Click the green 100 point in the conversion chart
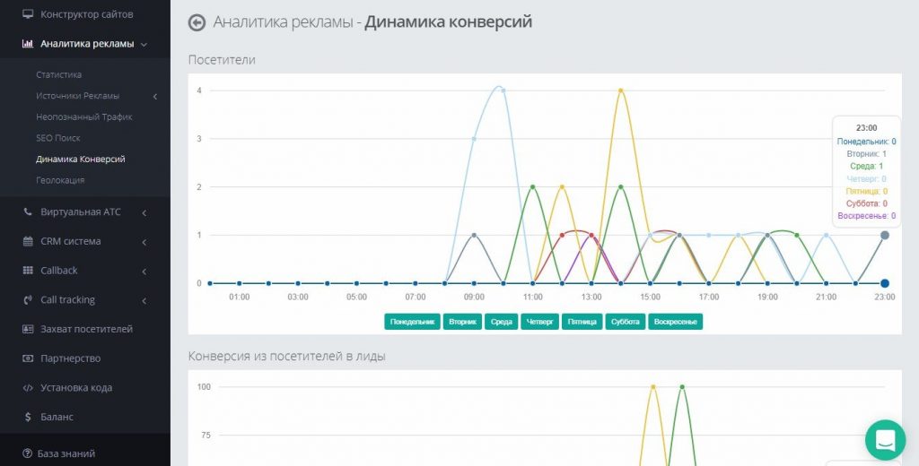Viewport: 919px width, 466px height. (x=682, y=386)
